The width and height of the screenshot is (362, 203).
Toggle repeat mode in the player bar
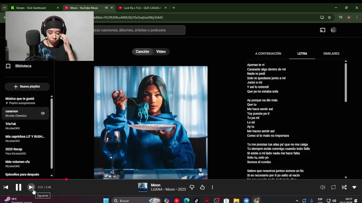point(333,187)
